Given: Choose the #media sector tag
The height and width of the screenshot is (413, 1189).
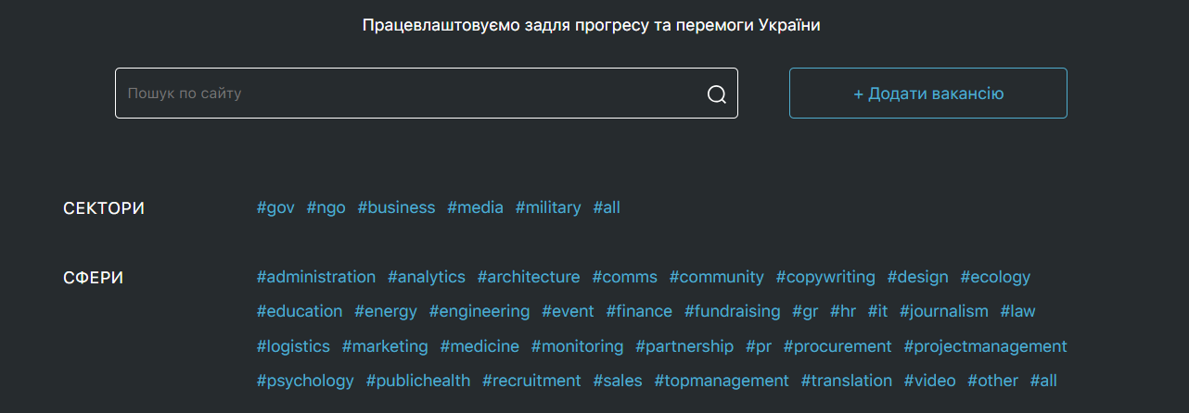Looking at the screenshot, I should click(475, 207).
